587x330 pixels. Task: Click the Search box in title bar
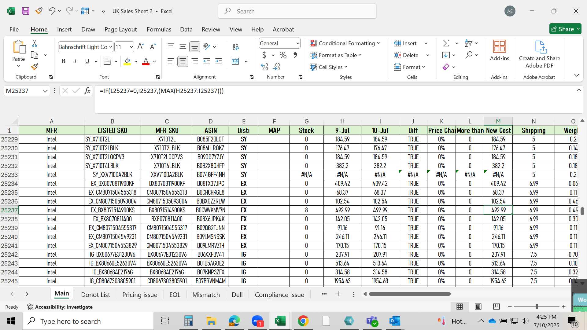pyautogui.click(x=297, y=11)
